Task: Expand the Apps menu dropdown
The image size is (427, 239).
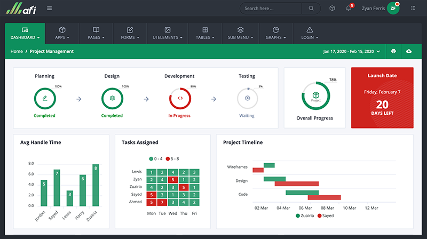Action: (62, 33)
